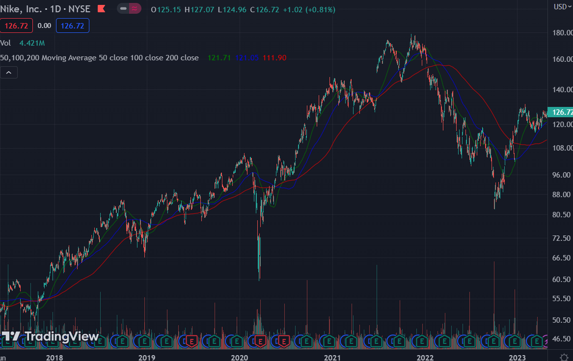The width and height of the screenshot is (573, 361).
Task: Click the high value H127.07
Action: click(x=199, y=9)
